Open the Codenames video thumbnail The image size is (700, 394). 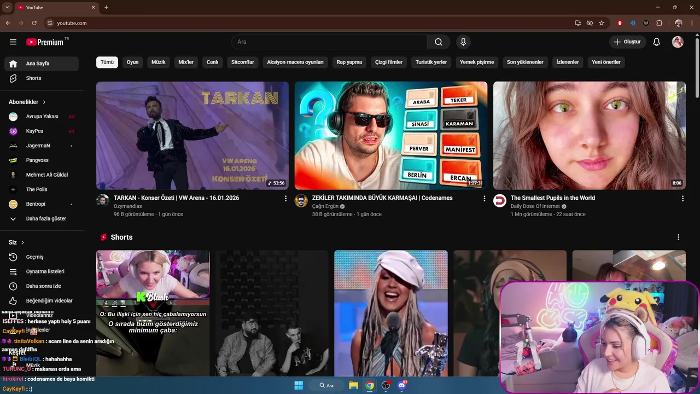click(391, 136)
